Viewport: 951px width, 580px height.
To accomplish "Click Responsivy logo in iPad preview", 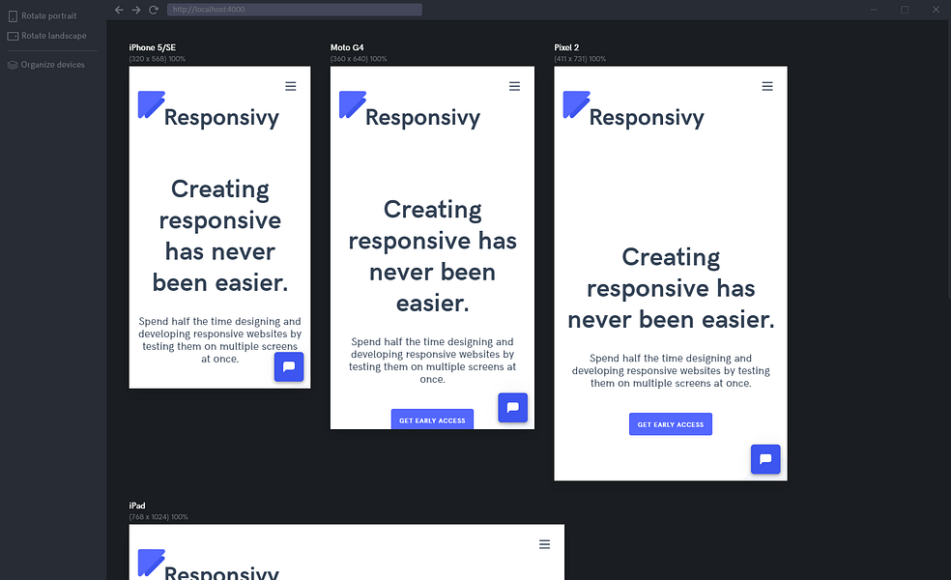I will coord(209,565).
